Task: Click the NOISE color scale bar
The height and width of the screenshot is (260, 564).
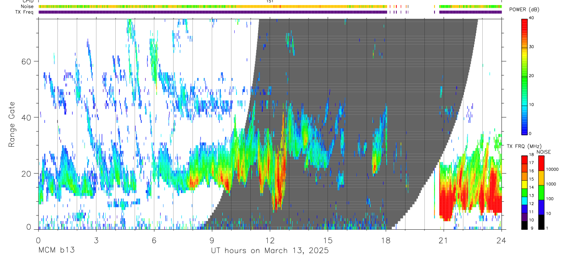Action: pos(541,192)
